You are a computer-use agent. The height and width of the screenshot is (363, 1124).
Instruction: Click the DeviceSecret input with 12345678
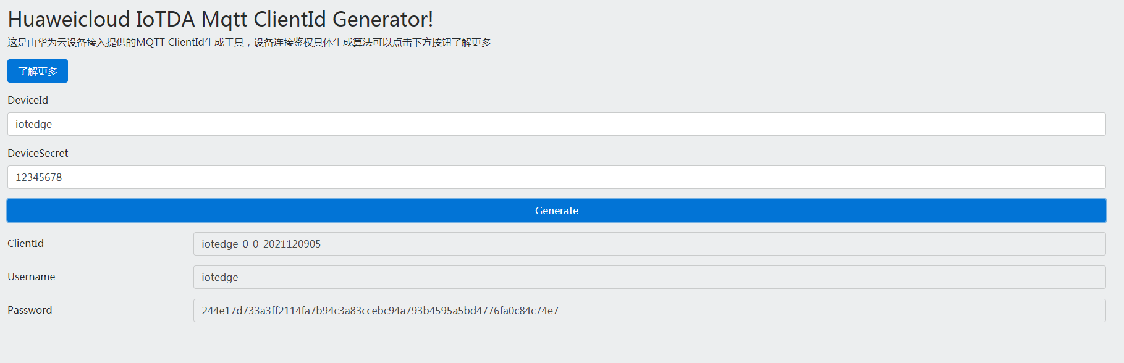coord(556,177)
